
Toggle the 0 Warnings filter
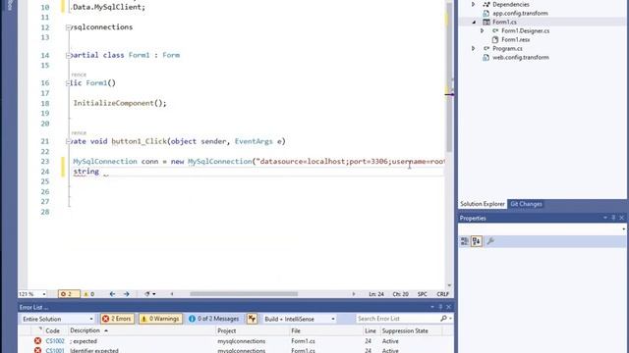point(160,319)
